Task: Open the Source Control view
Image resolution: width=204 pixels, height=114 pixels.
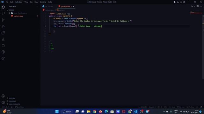Action: point(3,20)
